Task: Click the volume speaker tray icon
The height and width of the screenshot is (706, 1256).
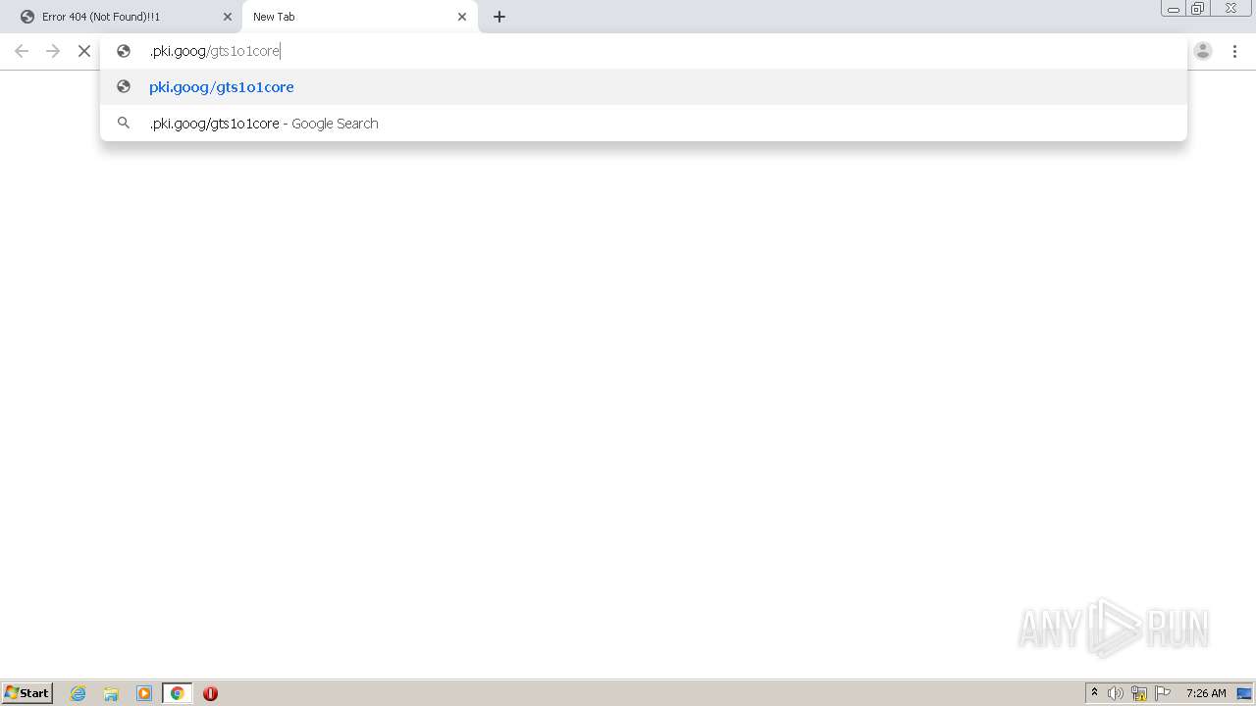Action: 1116,693
